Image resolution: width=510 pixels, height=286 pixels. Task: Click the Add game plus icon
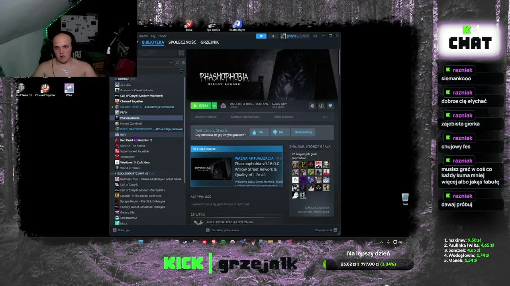point(115,230)
